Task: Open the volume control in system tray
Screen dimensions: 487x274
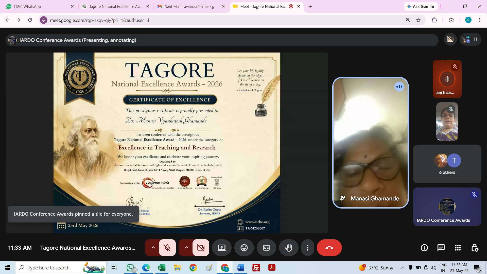Action: tap(433, 268)
